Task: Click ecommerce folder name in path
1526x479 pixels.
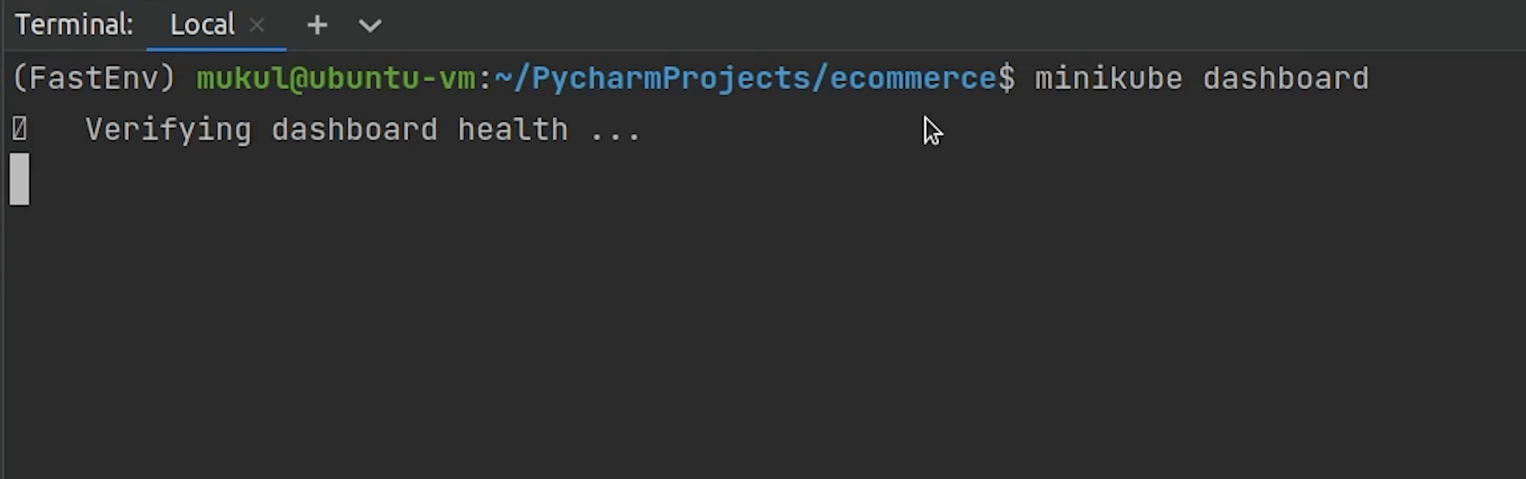Action: 913,78
